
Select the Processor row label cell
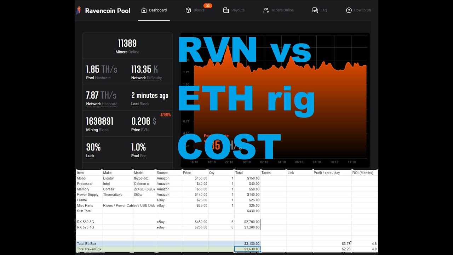coord(89,184)
